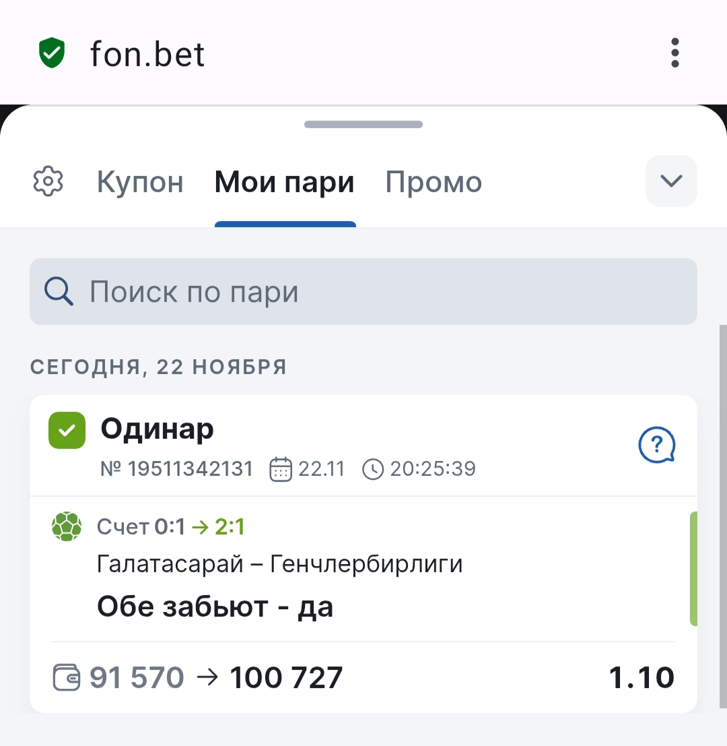The height and width of the screenshot is (746, 727).
Task: Tap the Обе забьют - да bet outcome
Action: [x=215, y=607]
